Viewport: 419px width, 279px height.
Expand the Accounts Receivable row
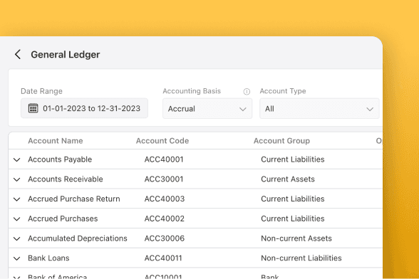pyautogui.click(x=17, y=179)
